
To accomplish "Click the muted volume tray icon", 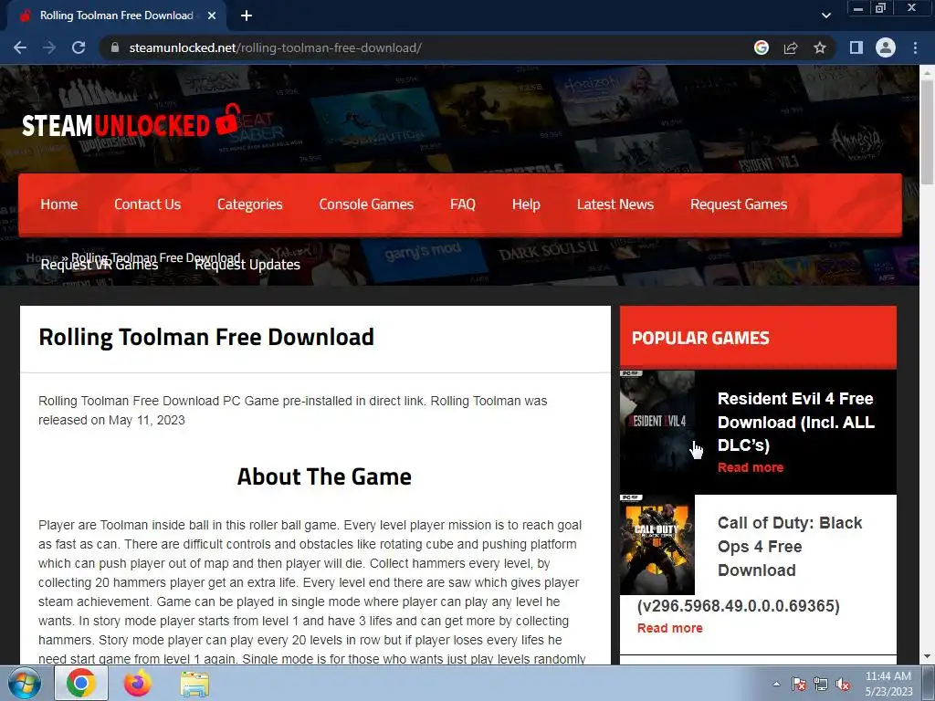I will (843, 684).
